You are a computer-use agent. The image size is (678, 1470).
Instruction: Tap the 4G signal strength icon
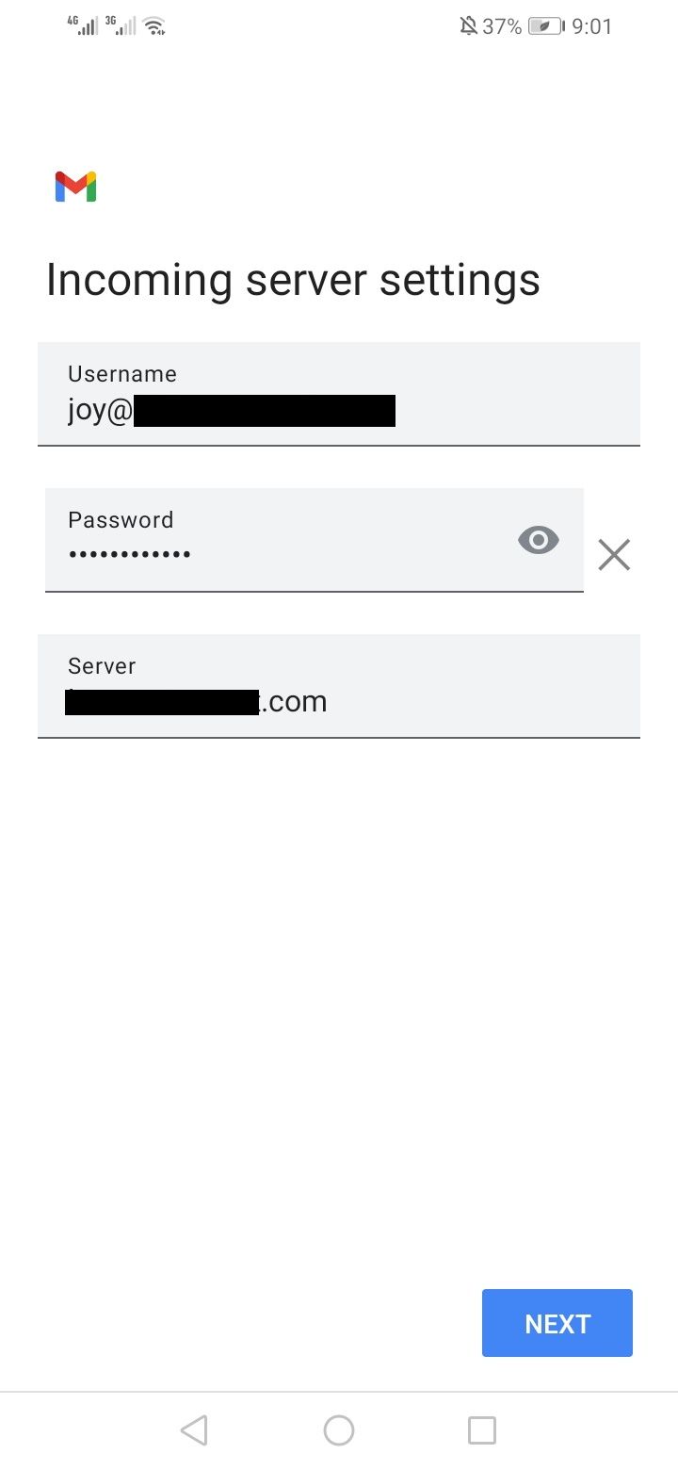[x=84, y=25]
